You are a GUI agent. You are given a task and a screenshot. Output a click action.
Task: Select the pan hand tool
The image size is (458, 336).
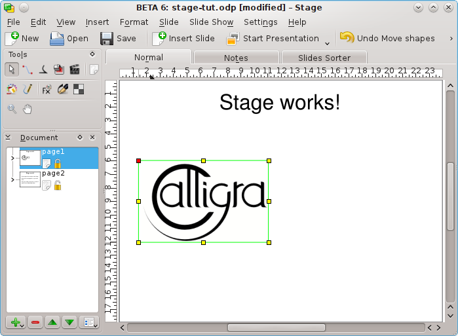(28, 109)
